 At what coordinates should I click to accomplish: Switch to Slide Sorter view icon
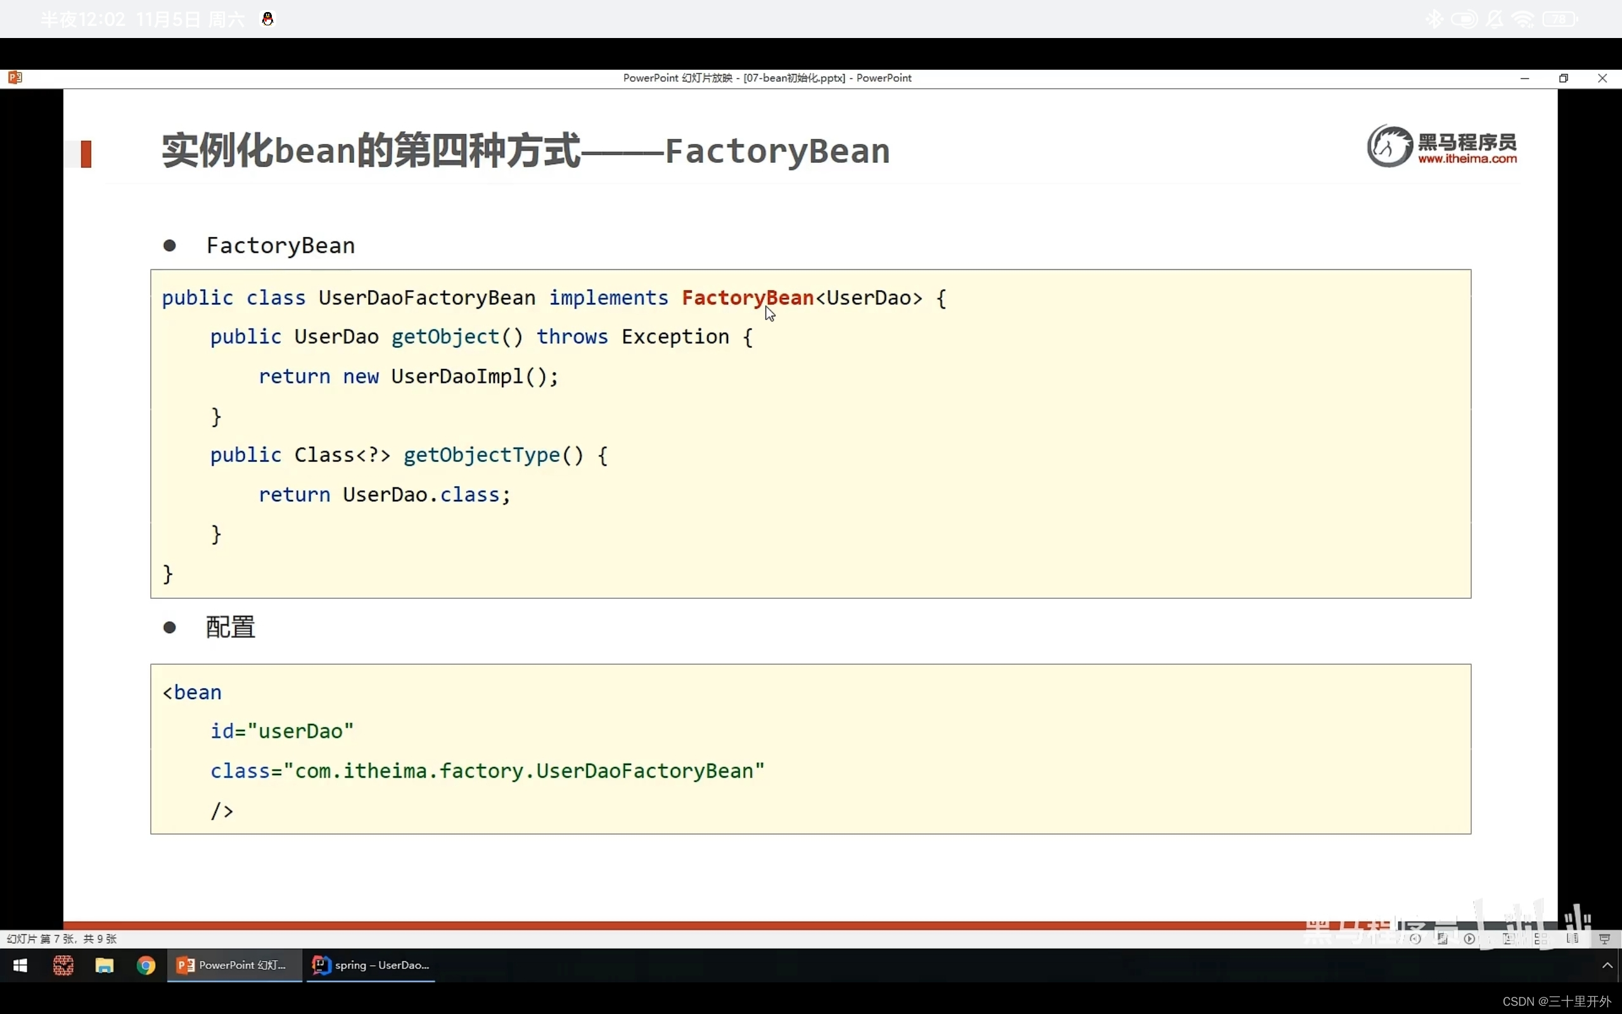(x=1541, y=939)
